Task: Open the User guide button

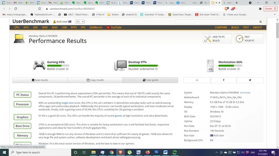Action: click(x=150, y=80)
